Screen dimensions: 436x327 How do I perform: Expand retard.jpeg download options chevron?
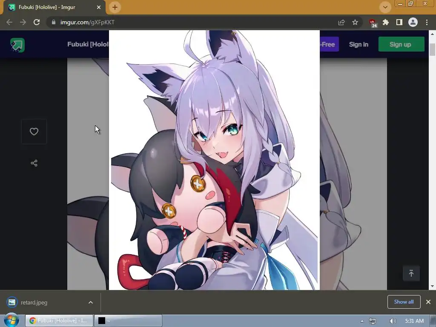91,302
